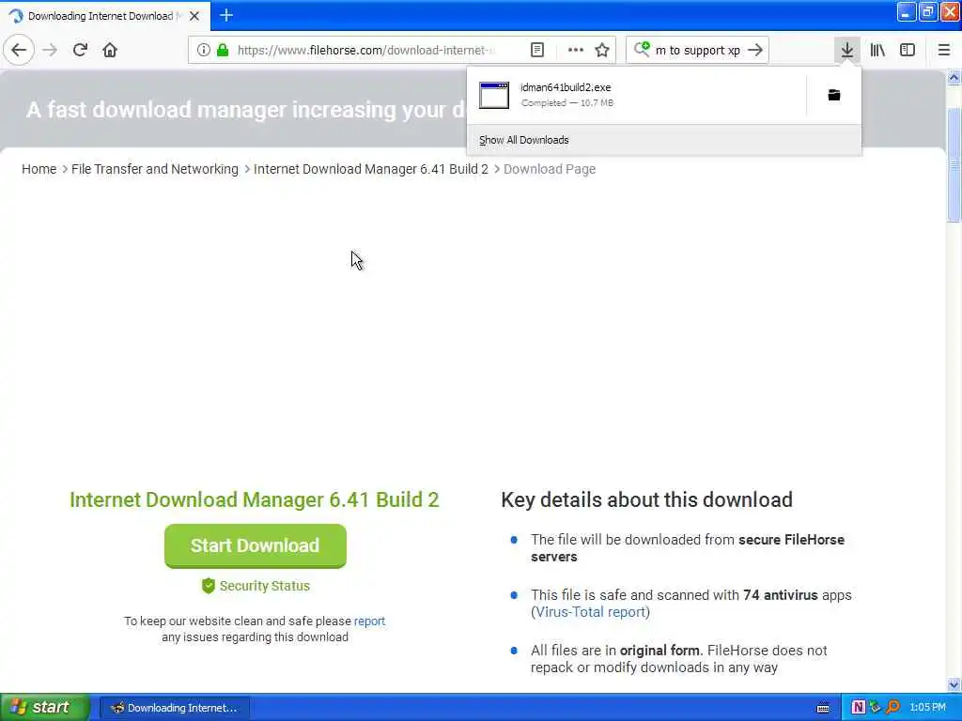The image size is (962, 721).
Task: Open the downloaded idman641build2.exe entry
Action: [636, 95]
